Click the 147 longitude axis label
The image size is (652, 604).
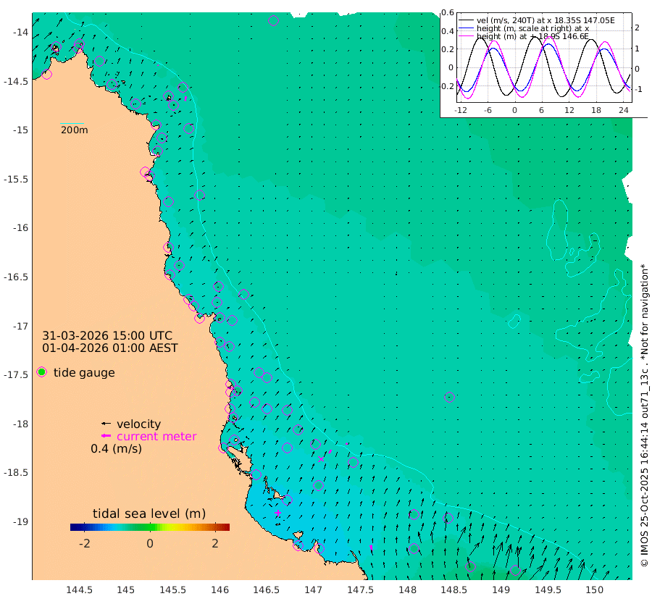point(313,590)
